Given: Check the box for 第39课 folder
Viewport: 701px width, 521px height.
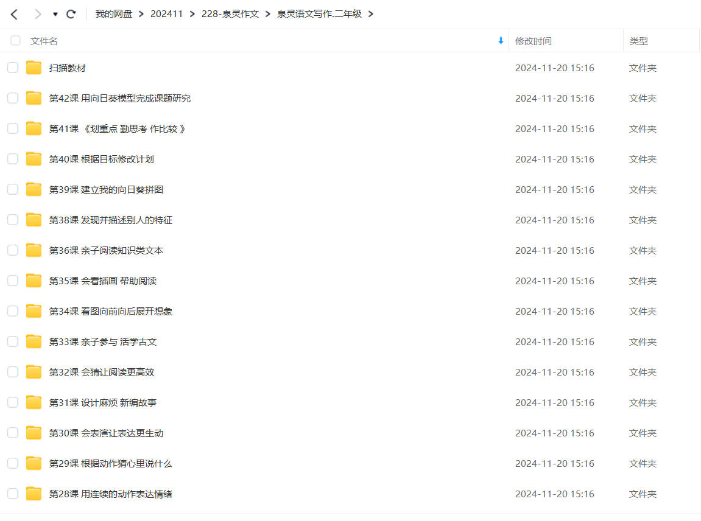Looking at the screenshot, I should pos(13,189).
